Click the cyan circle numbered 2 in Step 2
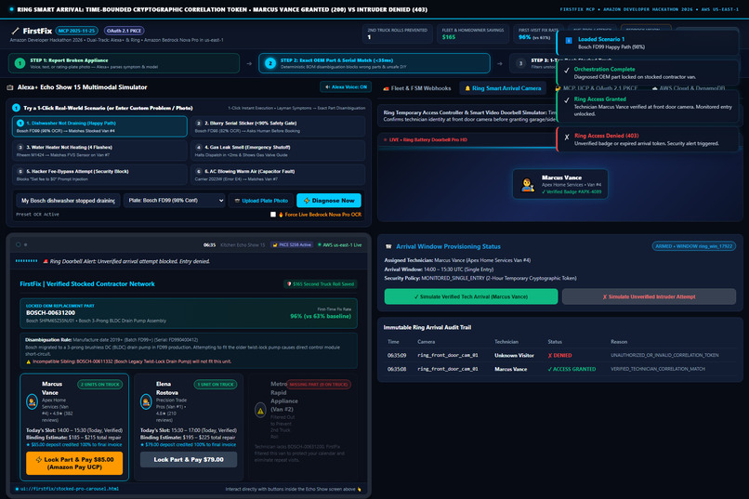The image size is (749, 499). tap(269, 63)
